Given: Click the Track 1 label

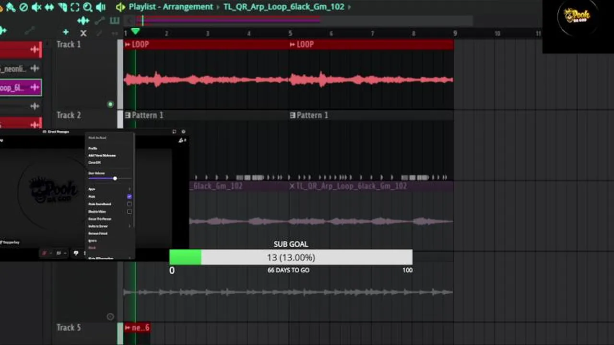Looking at the screenshot, I should click(69, 44).
